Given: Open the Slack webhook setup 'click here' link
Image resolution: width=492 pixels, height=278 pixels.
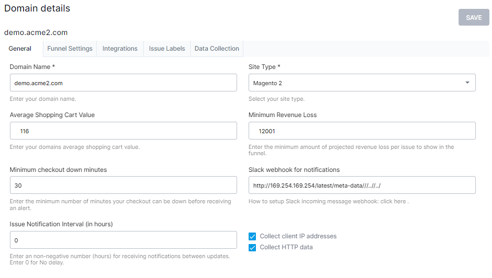Looking at the screenshot, I should 394,201.
